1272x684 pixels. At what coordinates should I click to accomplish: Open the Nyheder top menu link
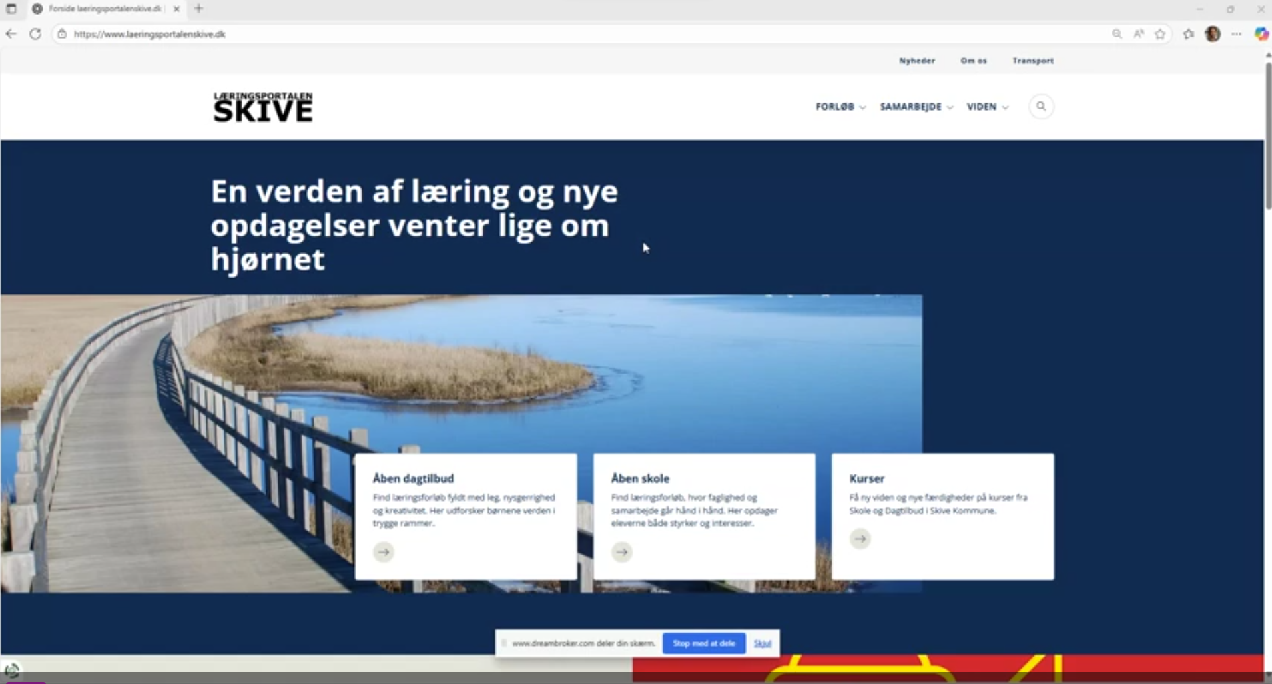click(917, 61)
